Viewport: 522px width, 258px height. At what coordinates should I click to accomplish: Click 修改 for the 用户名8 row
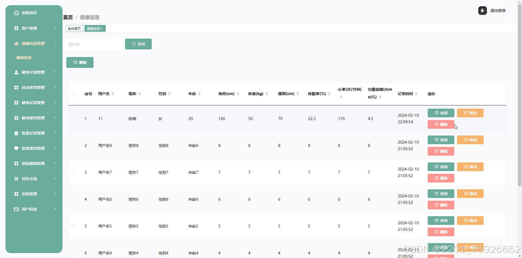(470, 140)
